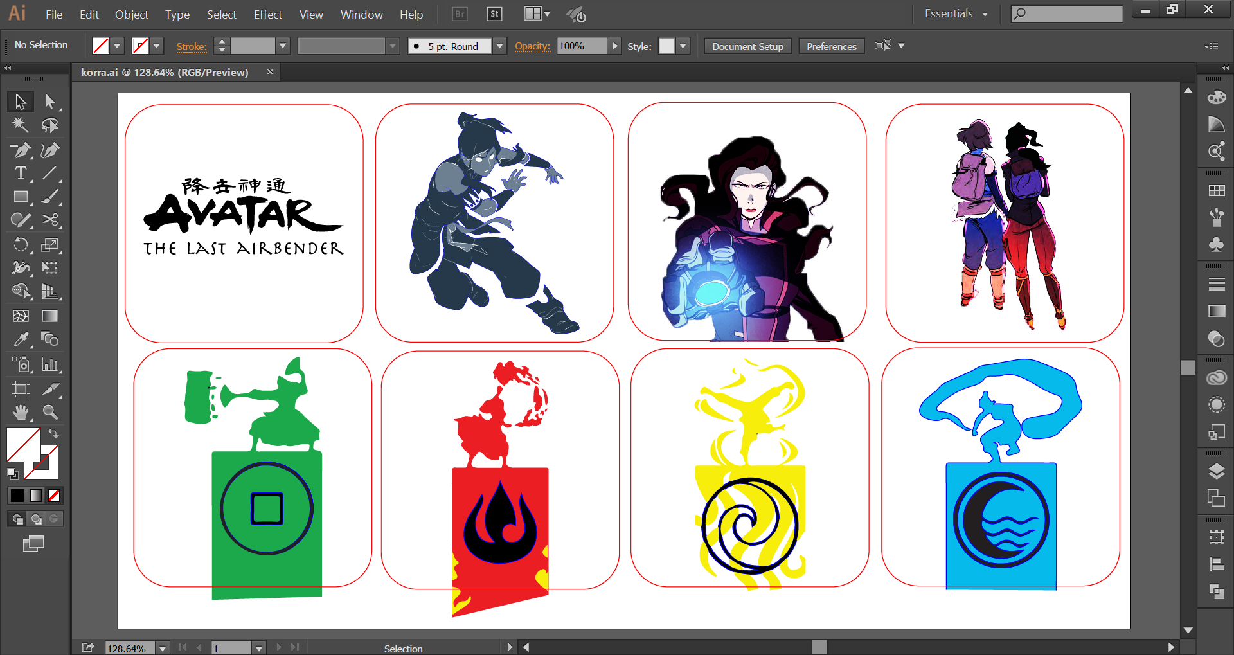
Task: Set fill mode to Gradient
Action: [x=36, y=496]
